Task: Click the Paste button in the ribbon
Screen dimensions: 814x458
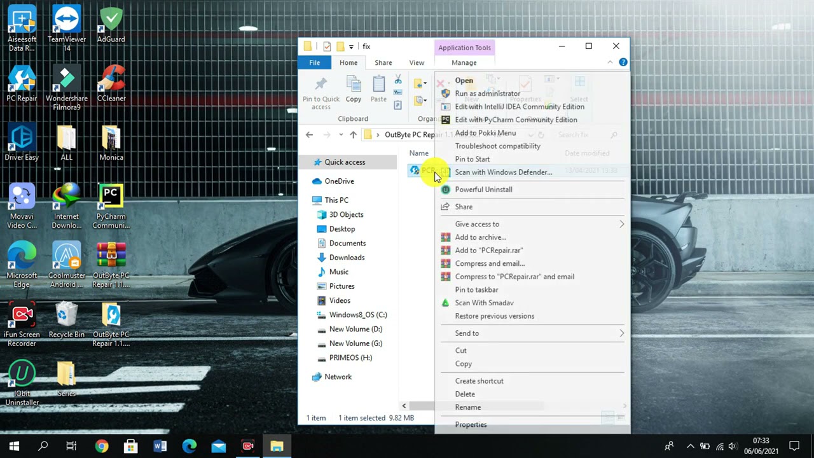Action: (x=378, y=90)
